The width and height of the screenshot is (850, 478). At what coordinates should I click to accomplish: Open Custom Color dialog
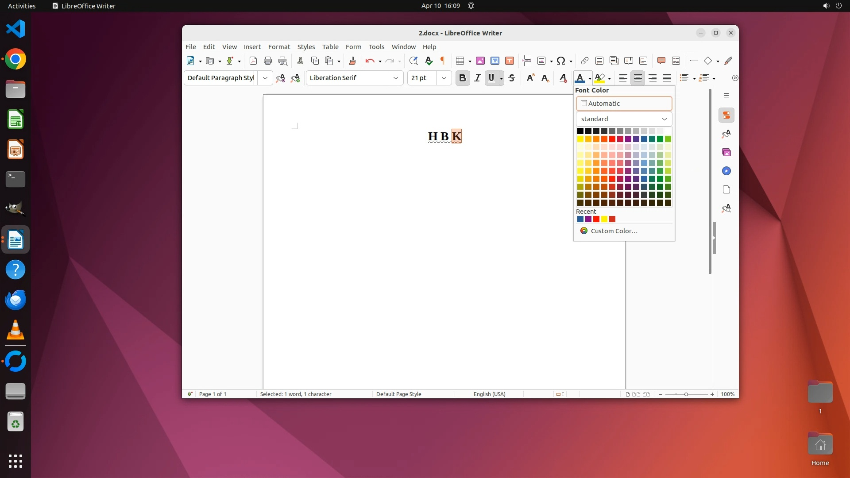pos(614,231)
